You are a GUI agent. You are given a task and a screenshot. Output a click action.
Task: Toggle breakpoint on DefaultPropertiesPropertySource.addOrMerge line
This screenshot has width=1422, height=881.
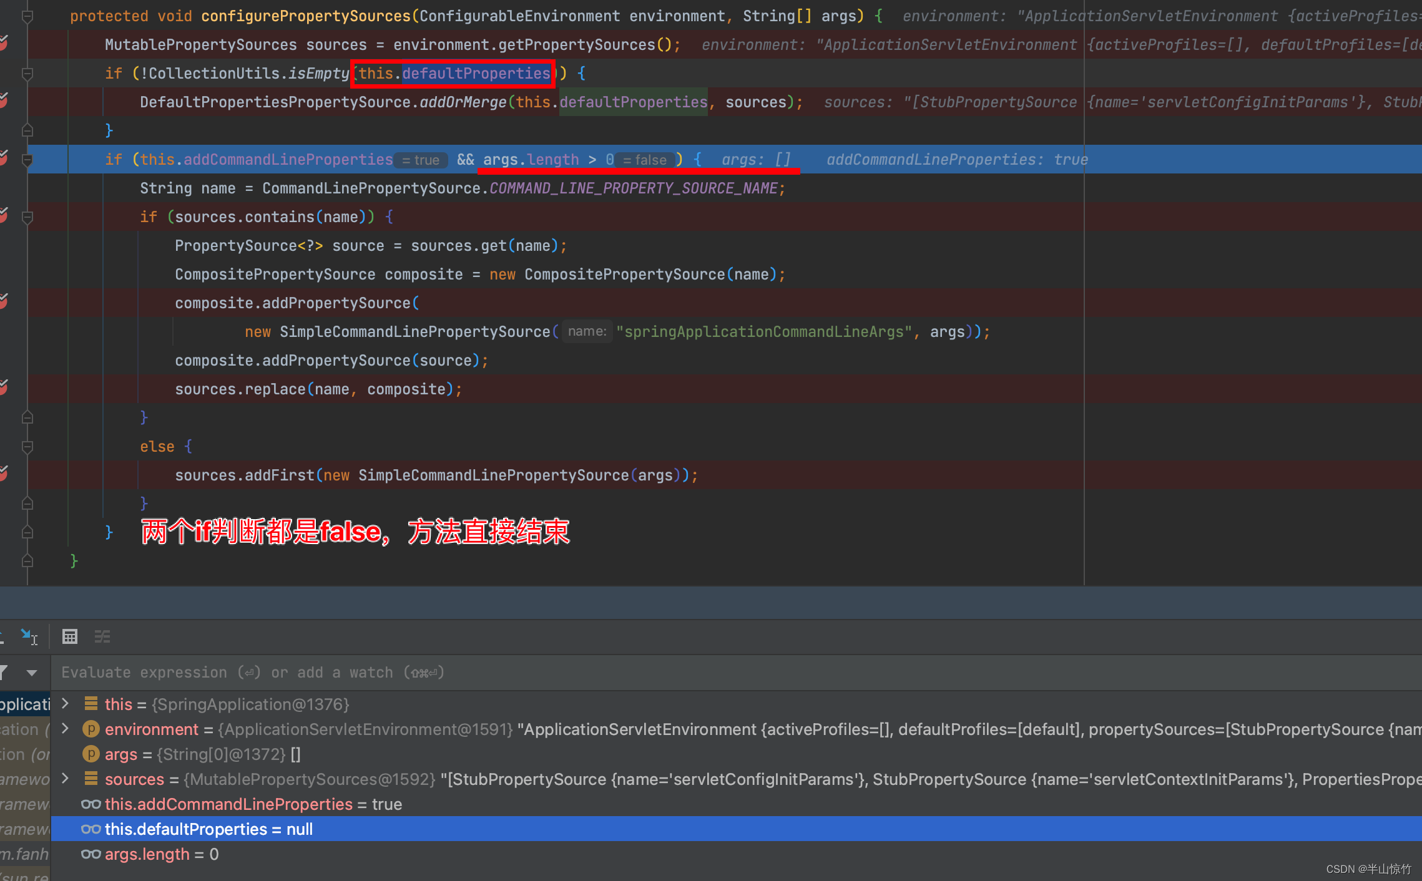(3, 101)
